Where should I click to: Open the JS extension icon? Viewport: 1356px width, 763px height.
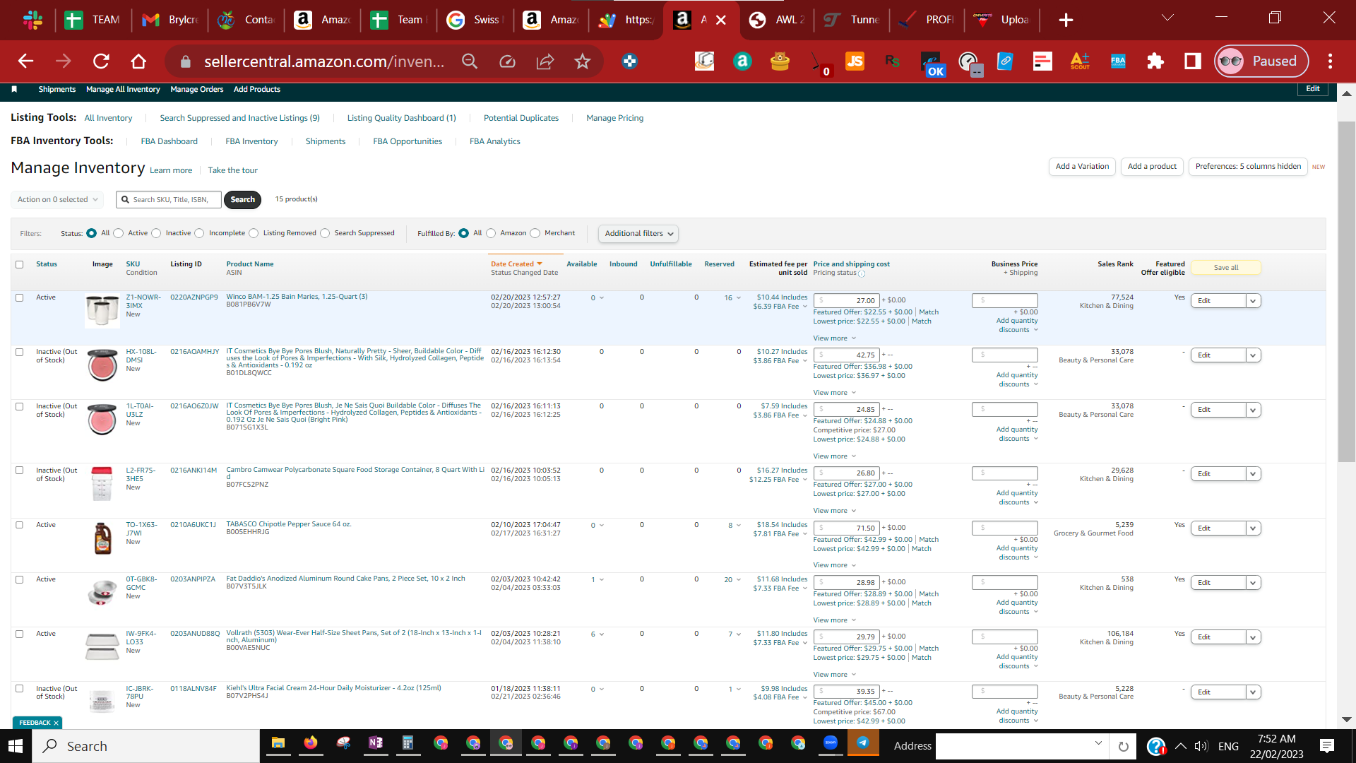855,61
